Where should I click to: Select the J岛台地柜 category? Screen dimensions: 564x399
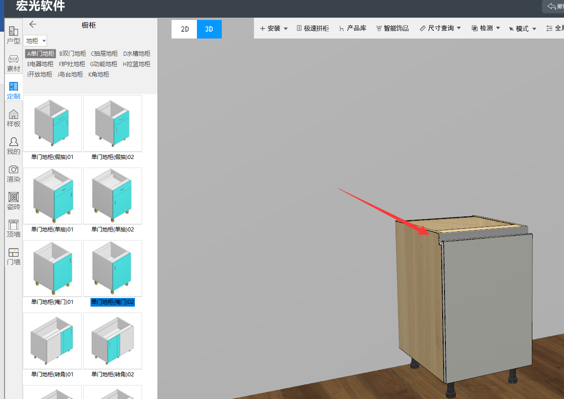point(70,74)
